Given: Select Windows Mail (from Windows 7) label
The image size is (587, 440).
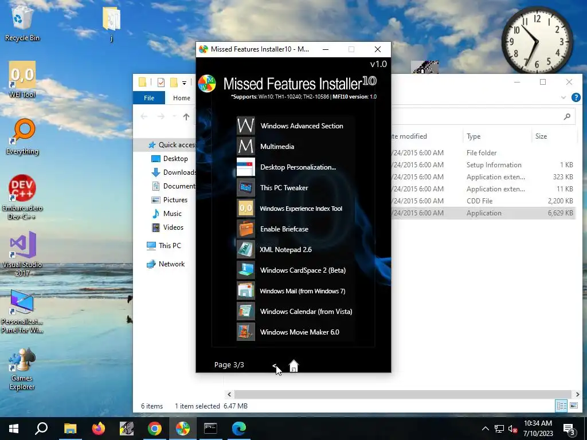Looking at the screenshot, I should click(303, 290).
